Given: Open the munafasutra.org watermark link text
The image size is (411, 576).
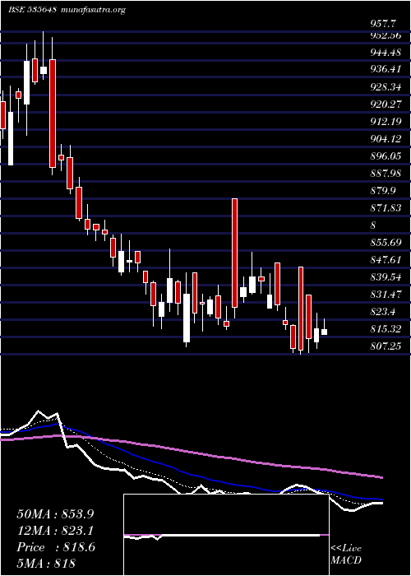Looking at the screenshot, I should pyautogui.click(x=92, y=10).
